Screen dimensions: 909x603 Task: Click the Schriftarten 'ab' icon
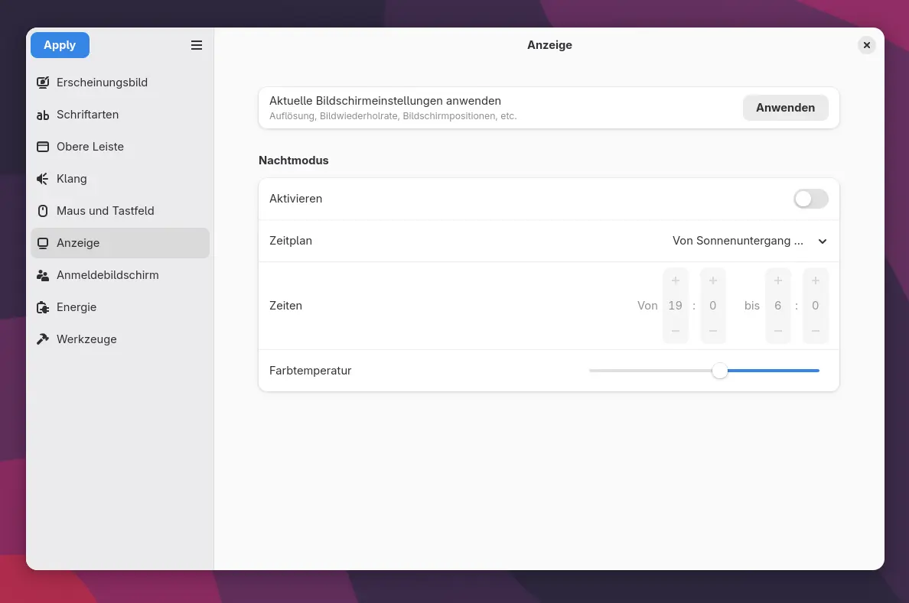point(43,115)
